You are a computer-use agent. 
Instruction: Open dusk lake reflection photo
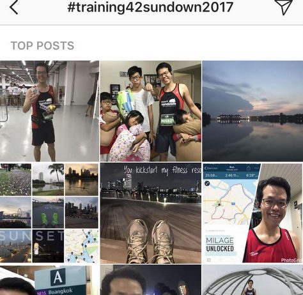pos(252,111)
